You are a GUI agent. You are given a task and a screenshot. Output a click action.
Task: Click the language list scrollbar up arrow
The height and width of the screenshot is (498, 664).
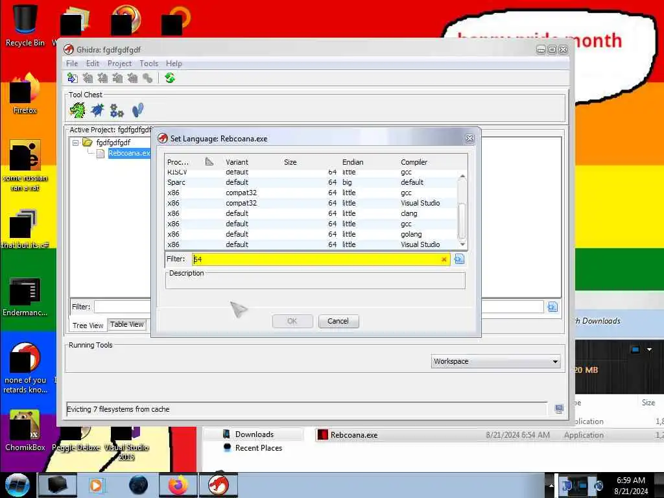462,176
